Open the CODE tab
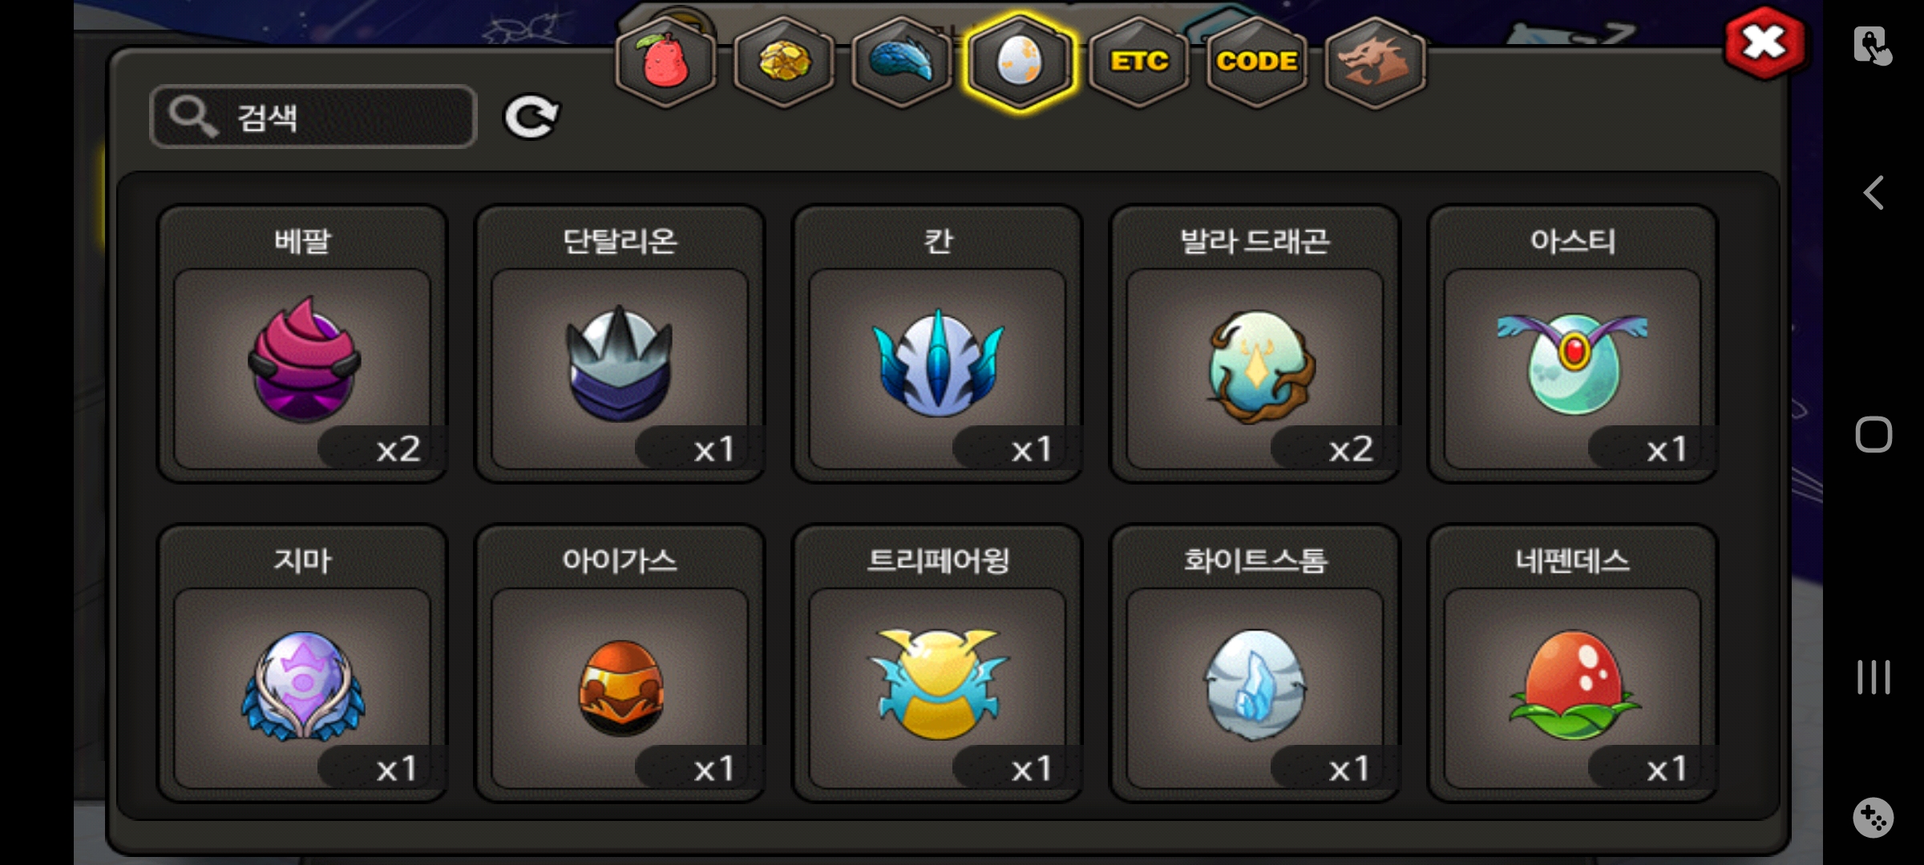The height and width of the screenshot is (865, 1924). click(1257, 62)
